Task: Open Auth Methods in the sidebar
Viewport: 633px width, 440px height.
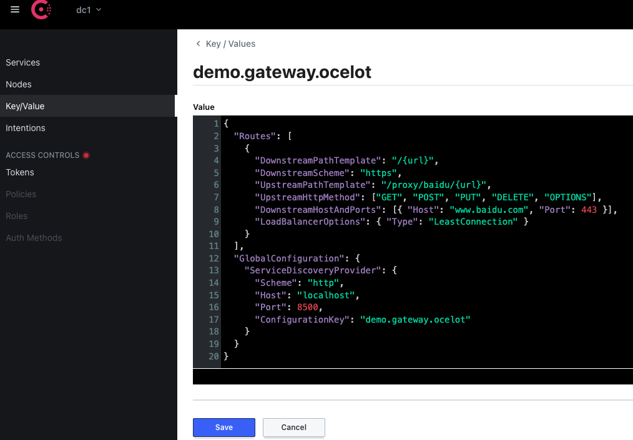Action: tap(34, 238)
